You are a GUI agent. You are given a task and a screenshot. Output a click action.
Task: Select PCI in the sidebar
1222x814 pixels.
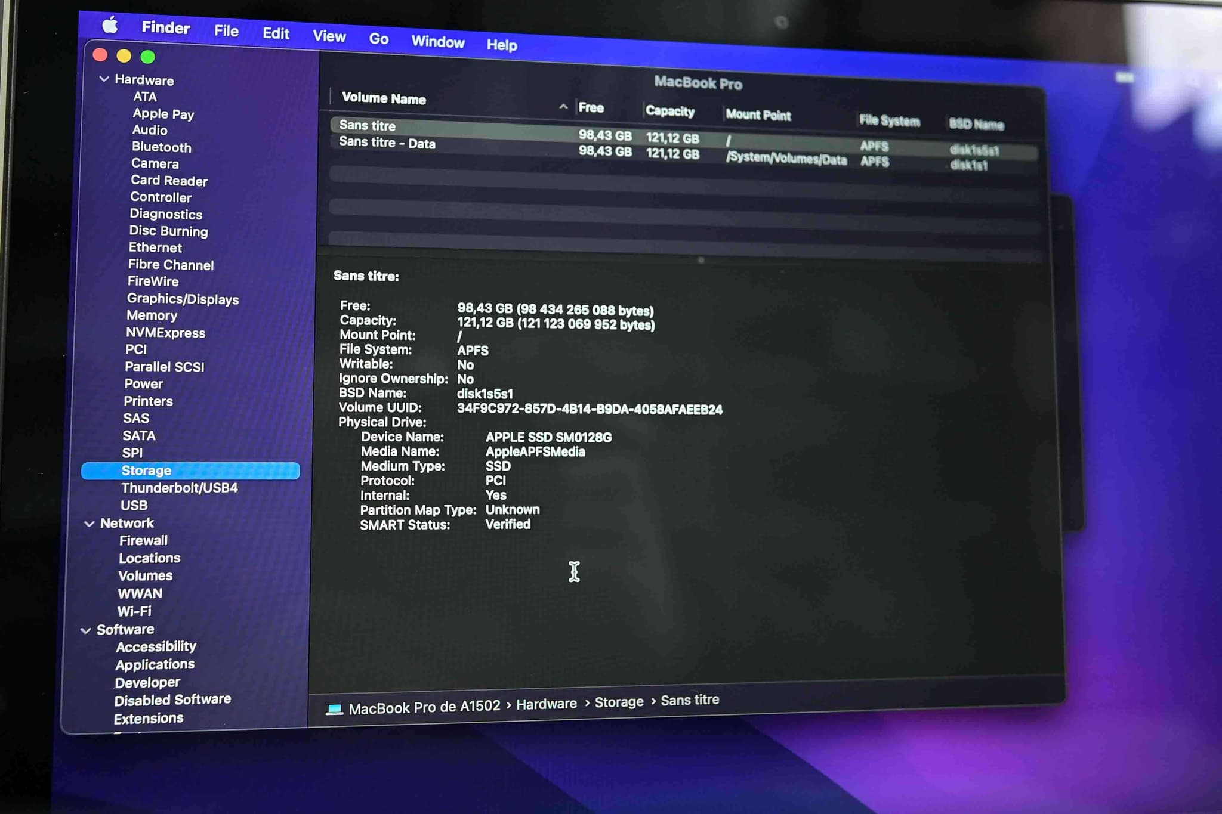pos(136,349)
